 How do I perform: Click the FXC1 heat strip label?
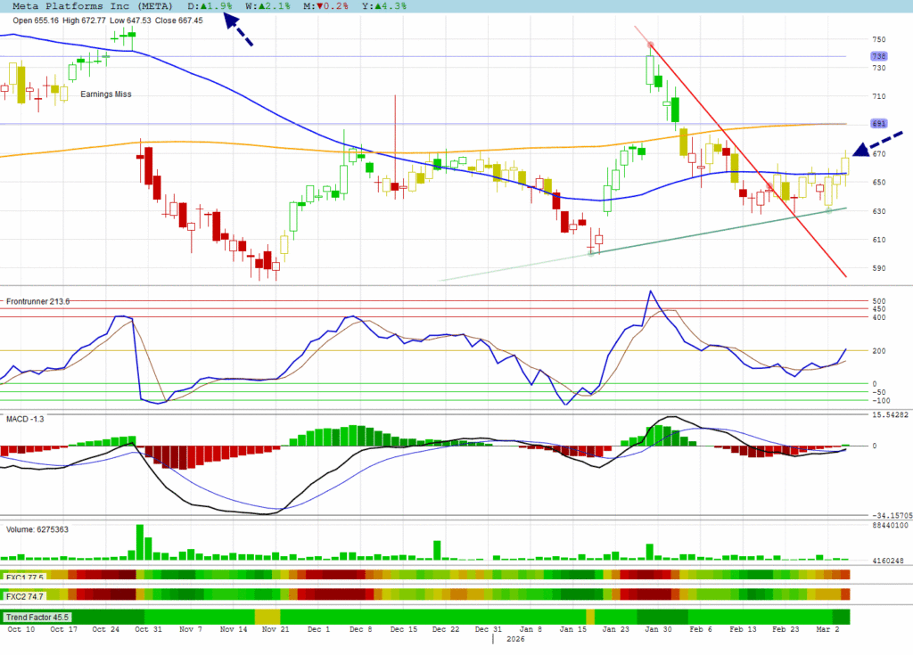25,577
